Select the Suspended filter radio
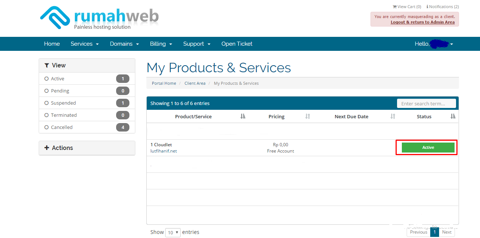Viewport: 480px width, 238px height. (x=46, y=103)
